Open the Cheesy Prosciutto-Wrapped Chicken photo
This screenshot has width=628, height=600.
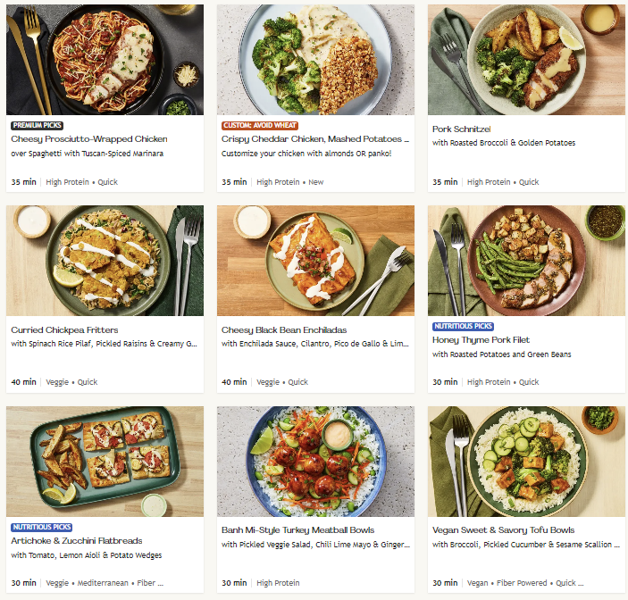[105, 60]
